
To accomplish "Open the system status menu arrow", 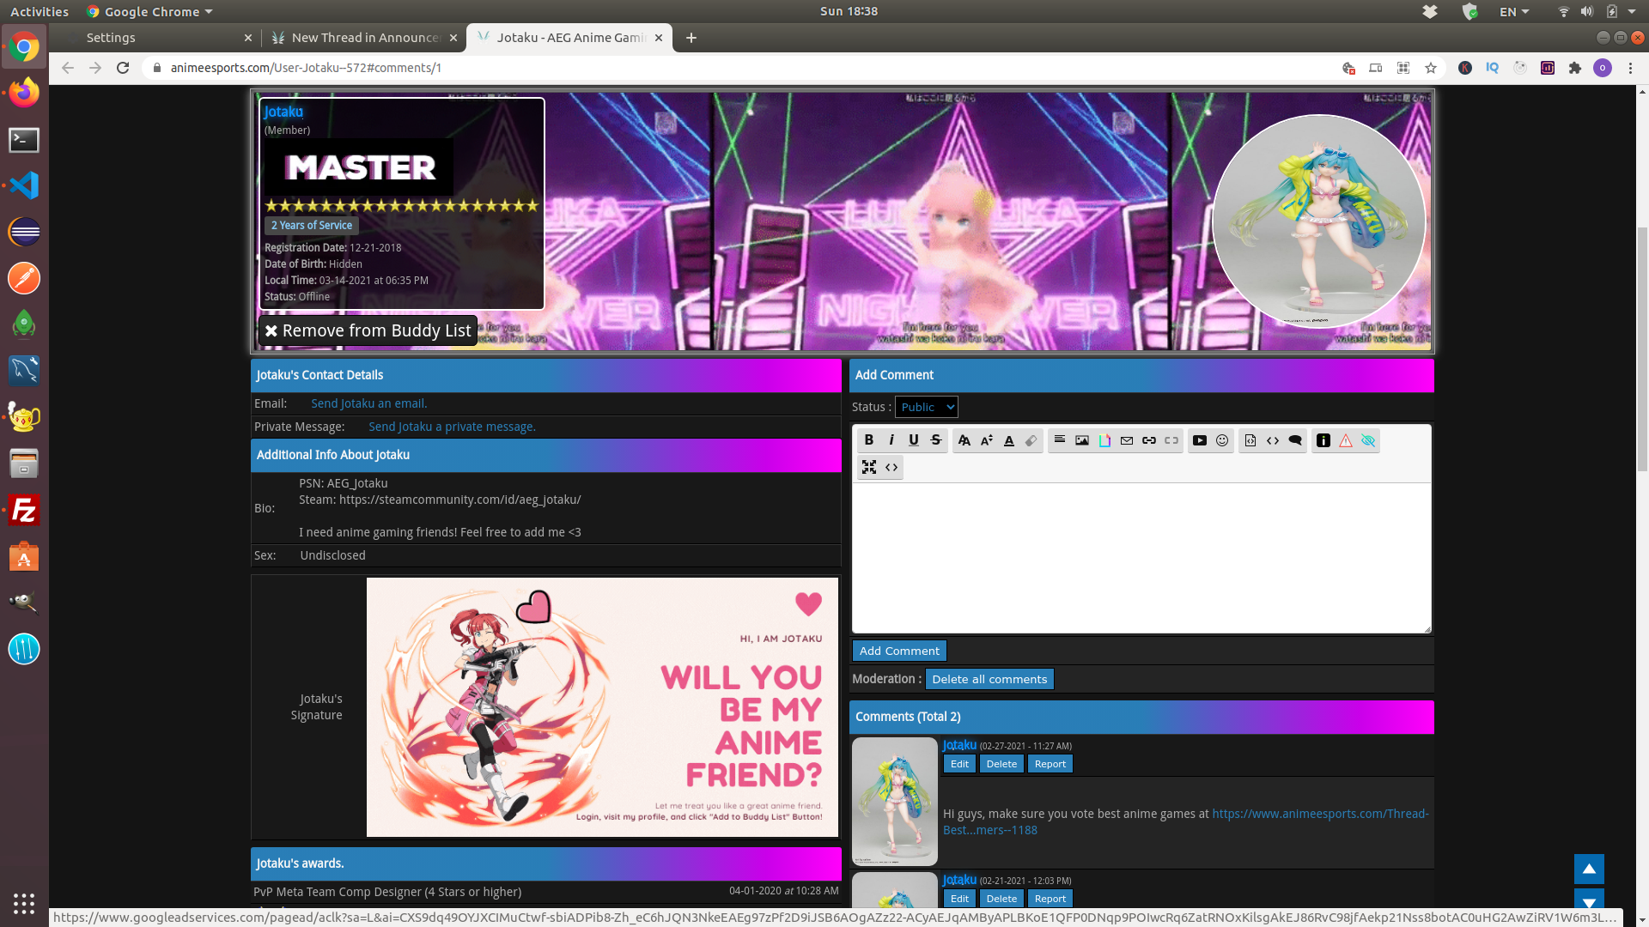I will point(1632,11).
